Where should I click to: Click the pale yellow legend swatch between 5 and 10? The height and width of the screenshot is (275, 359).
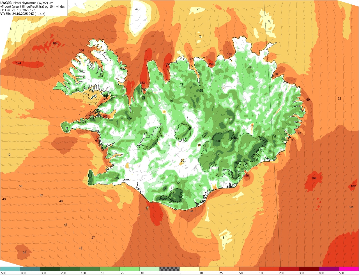pyautogui.click(x=189, y=269)
